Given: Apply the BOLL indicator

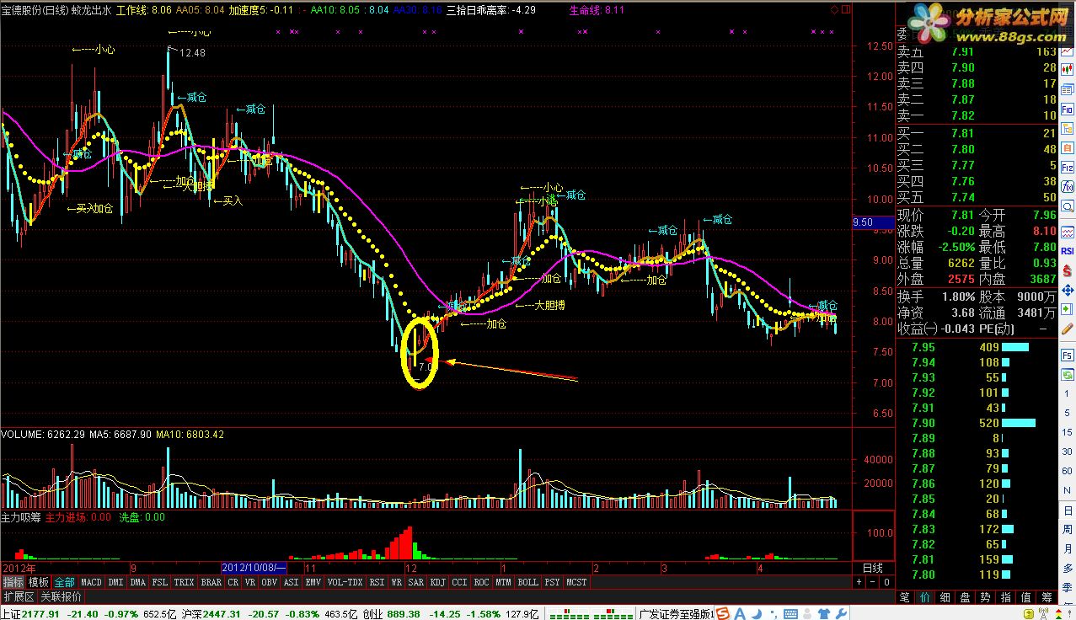Looking at the screenshot, I should (527, 582).
